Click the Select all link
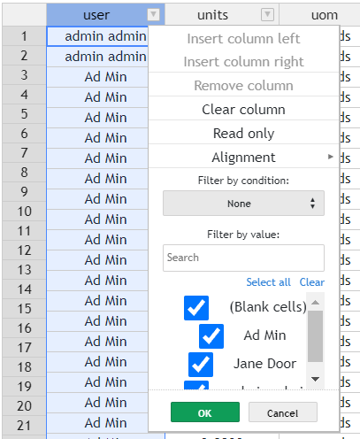Screen dimensions: 360x439 268,282
